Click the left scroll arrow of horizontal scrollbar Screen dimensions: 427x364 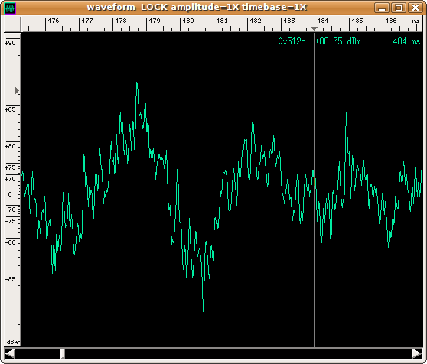click(10, 353)
